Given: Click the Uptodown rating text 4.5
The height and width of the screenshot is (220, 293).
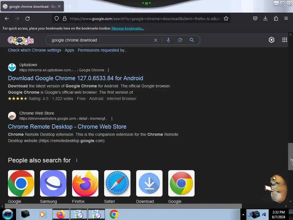Looking at the screenshot, I should click(x=38, y=99).
